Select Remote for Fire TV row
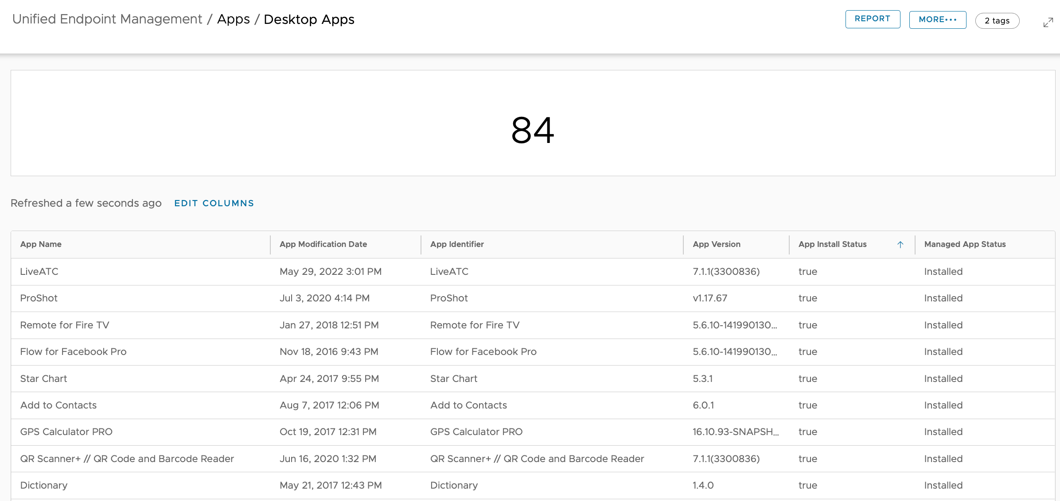The width and height of the screenshot is (1060, 501). [65, 325]
